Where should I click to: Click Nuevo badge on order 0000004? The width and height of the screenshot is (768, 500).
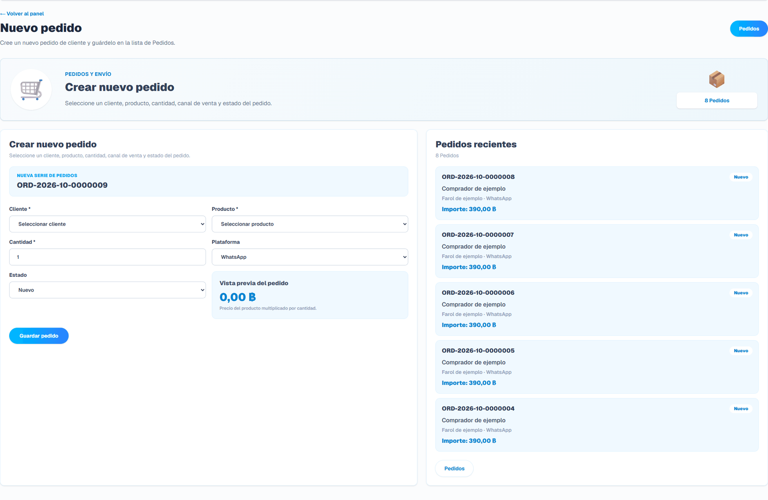point(741,409)
